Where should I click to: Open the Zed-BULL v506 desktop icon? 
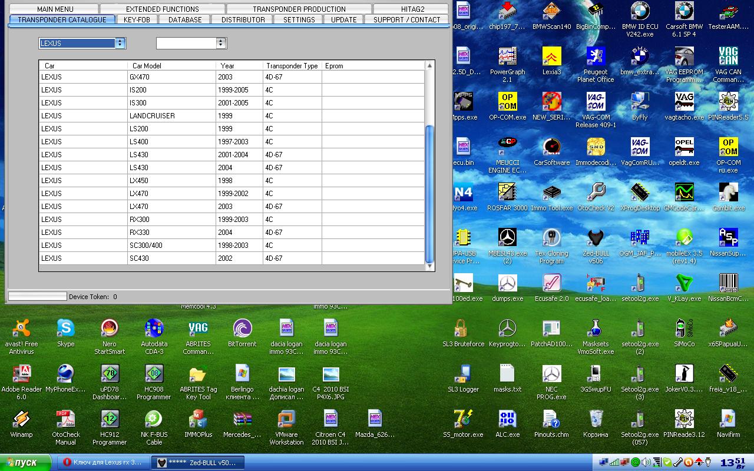tap(596, 238)
